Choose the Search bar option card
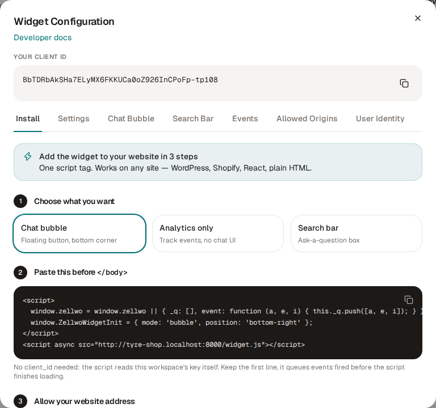 [x=357, y=233]
